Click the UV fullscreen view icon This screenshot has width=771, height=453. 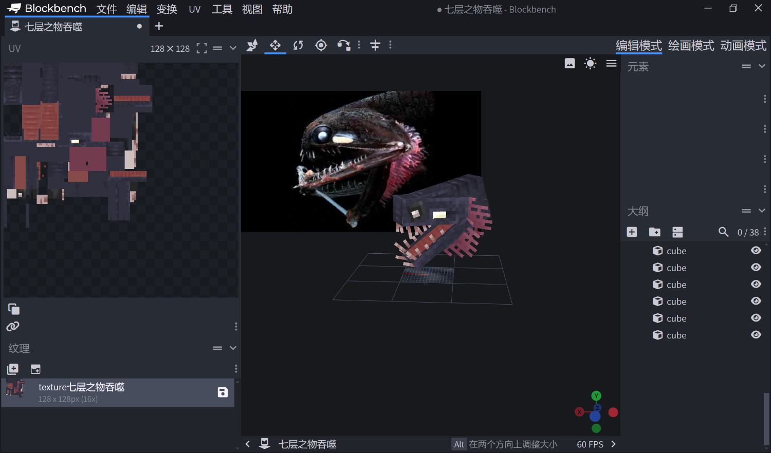coord(202,48)
